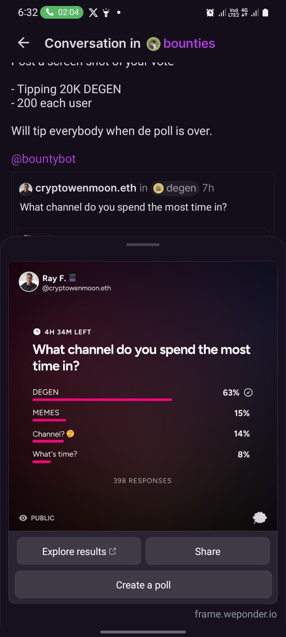Tap the degen channel badge
This screenshot has height=637, width=286.
(x=175, y=188)
